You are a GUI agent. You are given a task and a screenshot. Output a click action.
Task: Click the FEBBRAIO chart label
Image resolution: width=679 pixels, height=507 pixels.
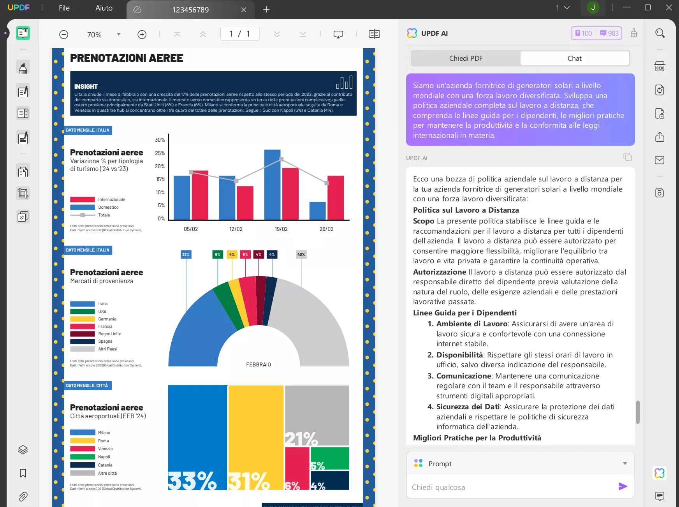[x=259, y=364]
